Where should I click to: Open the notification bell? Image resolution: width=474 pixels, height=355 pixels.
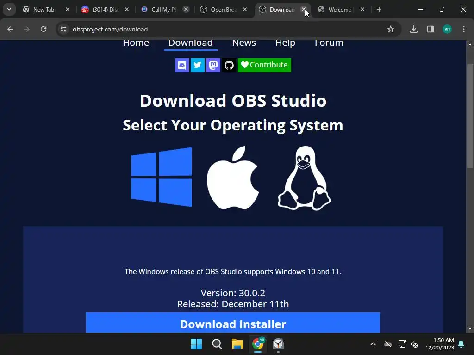click(462, 344)
